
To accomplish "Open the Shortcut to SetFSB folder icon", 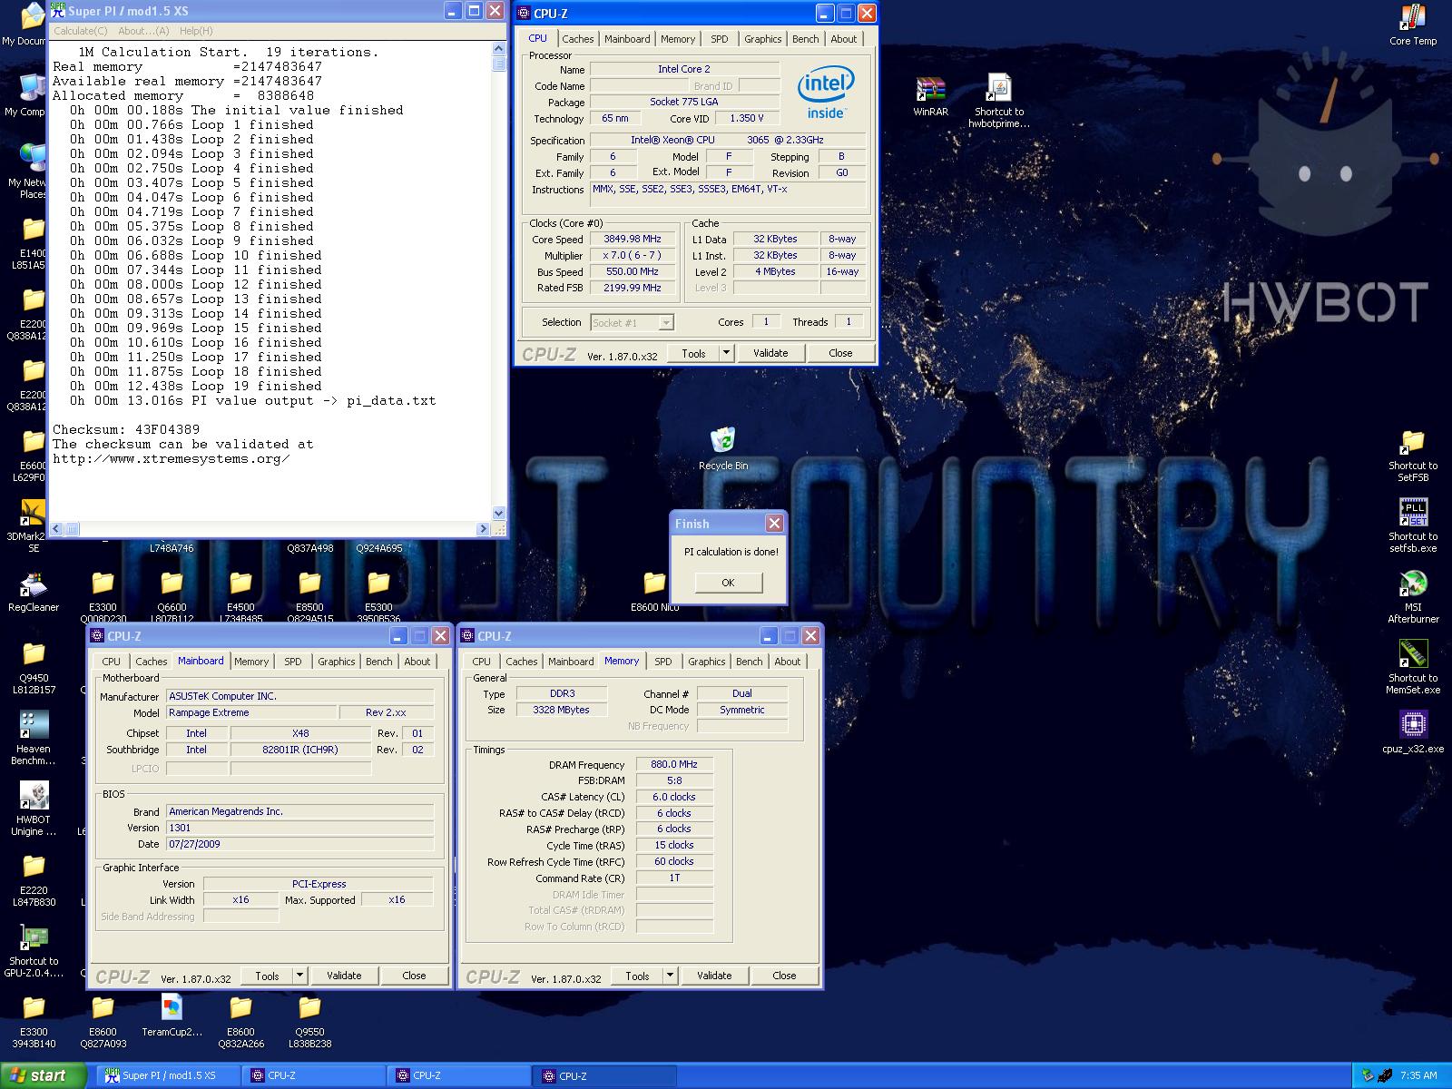I will (x=1413, y=443).
